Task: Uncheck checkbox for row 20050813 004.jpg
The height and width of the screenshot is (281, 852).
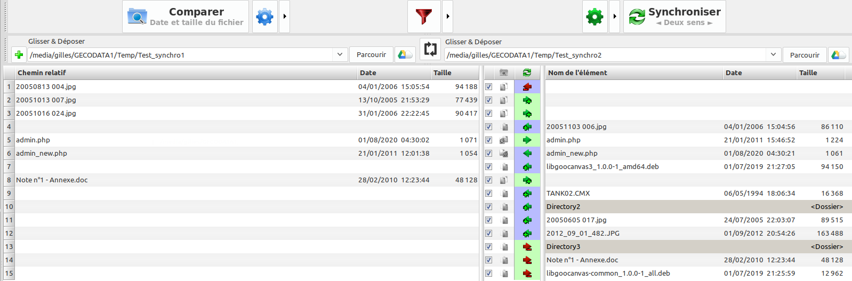Action: click(488, 87)
